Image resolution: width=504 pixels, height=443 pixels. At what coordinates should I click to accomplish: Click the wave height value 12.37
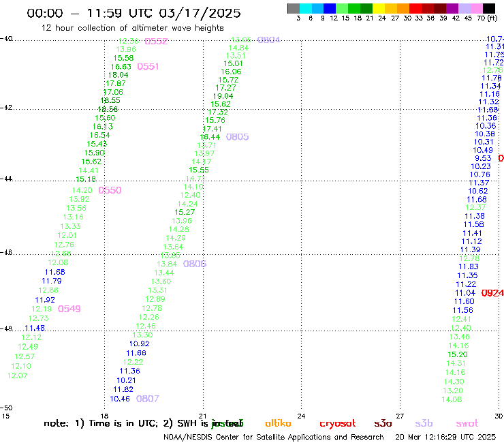pyautogui.click(x=475, y=207)
